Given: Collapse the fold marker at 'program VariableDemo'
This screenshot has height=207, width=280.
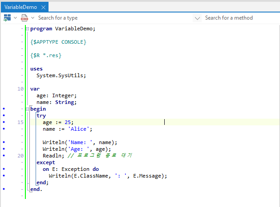Looking at the screenshot, I should point(27,29).
